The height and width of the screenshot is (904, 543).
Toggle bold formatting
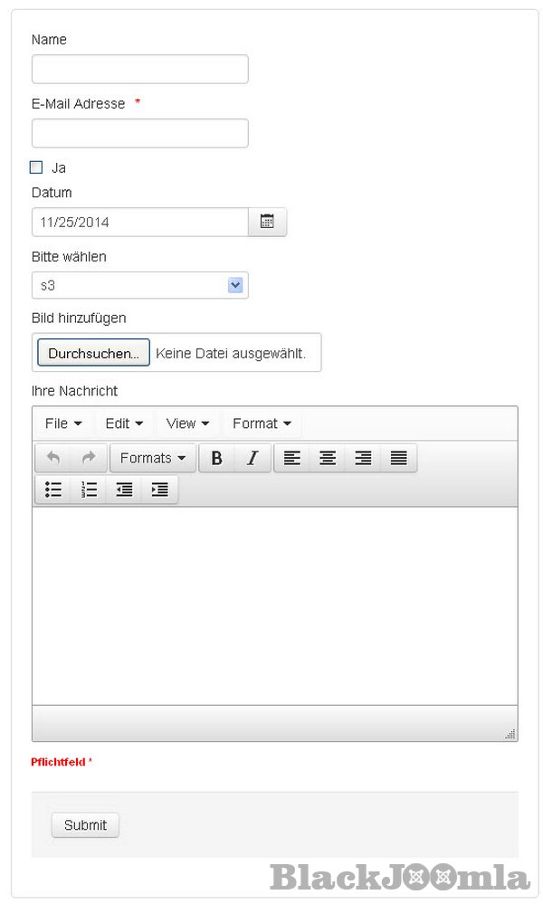tap(216, 458)
